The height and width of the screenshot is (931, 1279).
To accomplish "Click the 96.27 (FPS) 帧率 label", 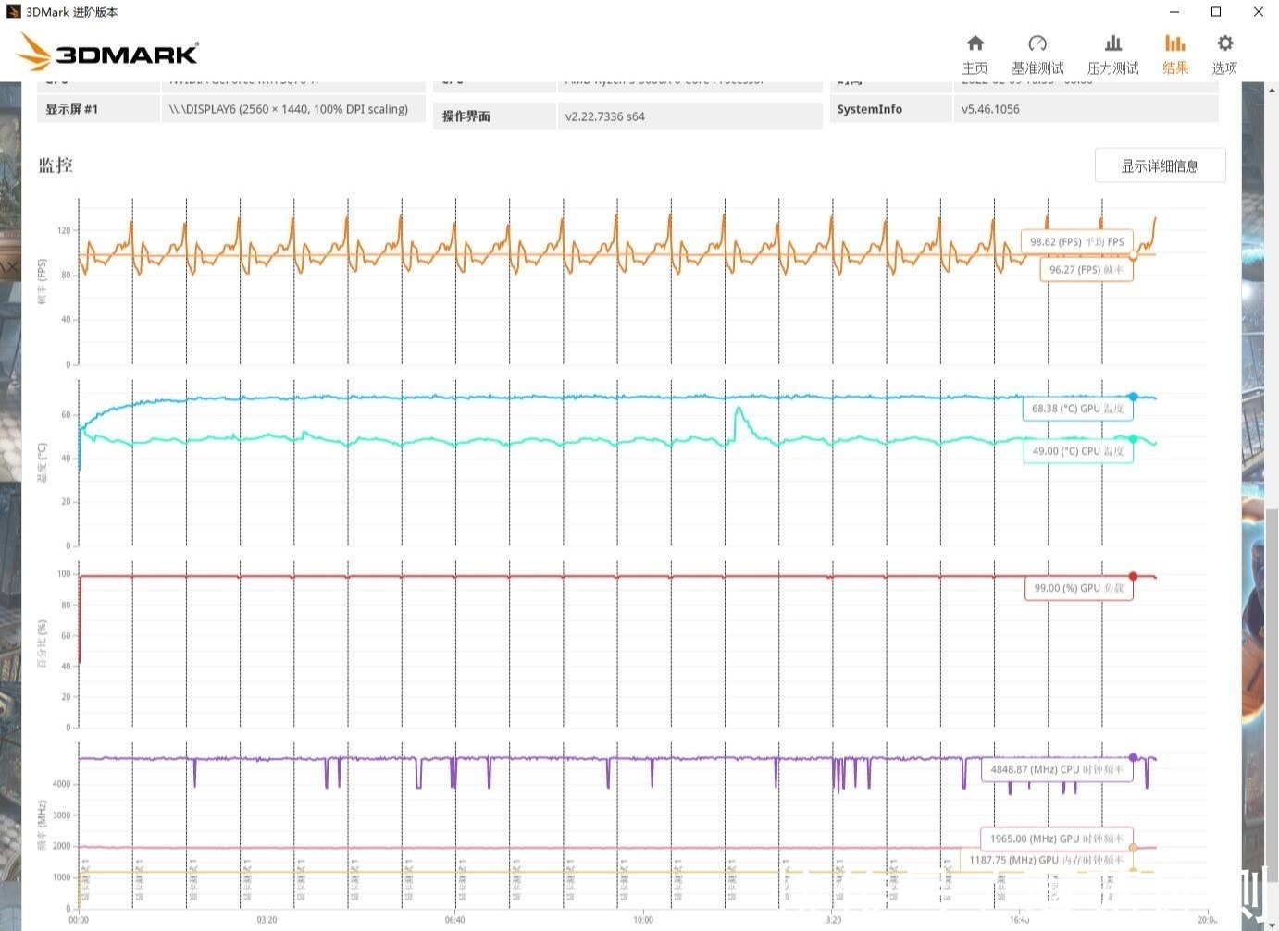I will tap(1086, 269).
